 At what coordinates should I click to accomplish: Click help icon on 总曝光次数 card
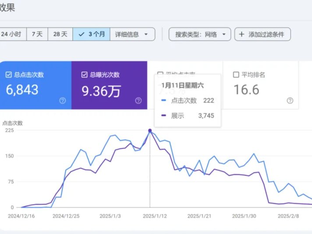point(138,101)
